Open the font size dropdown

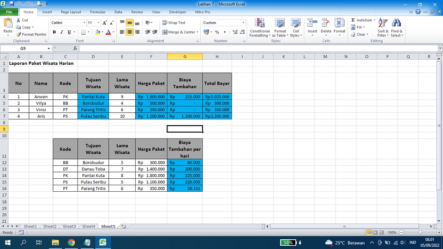point(98,23)
